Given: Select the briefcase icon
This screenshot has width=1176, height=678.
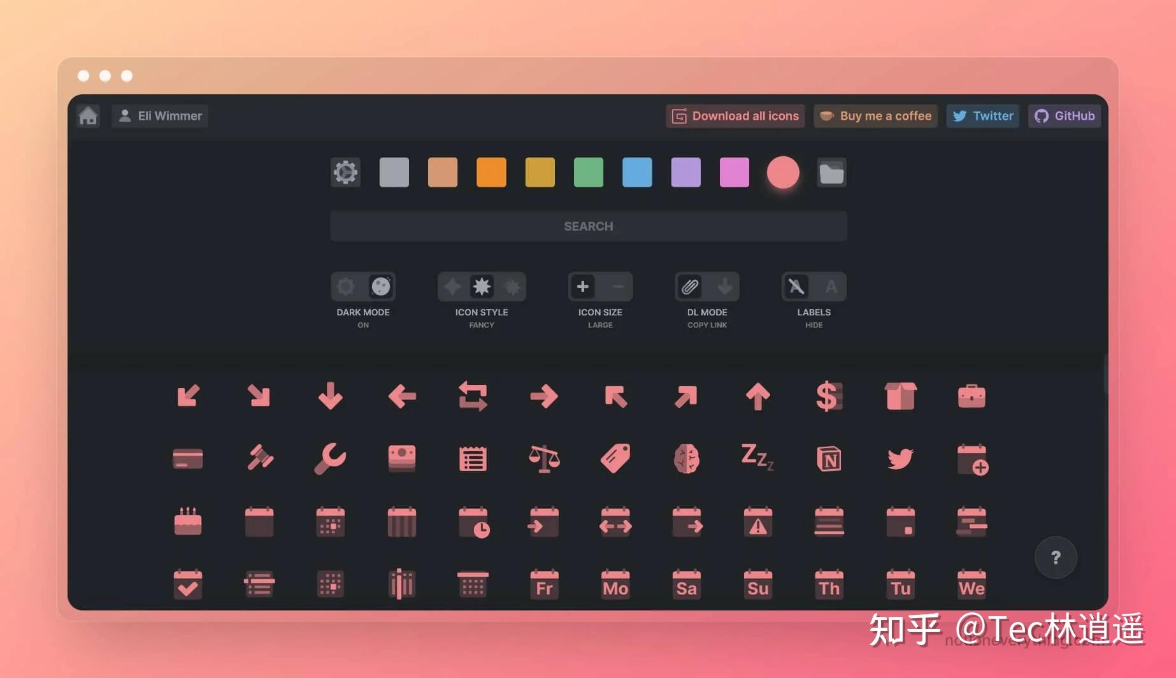Looking at the screenshot, I should [x=971, y=396].
